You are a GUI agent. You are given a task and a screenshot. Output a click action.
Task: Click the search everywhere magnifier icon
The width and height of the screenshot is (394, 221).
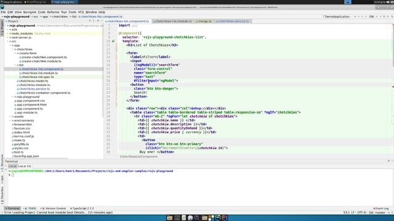click(x=392, y=17)
